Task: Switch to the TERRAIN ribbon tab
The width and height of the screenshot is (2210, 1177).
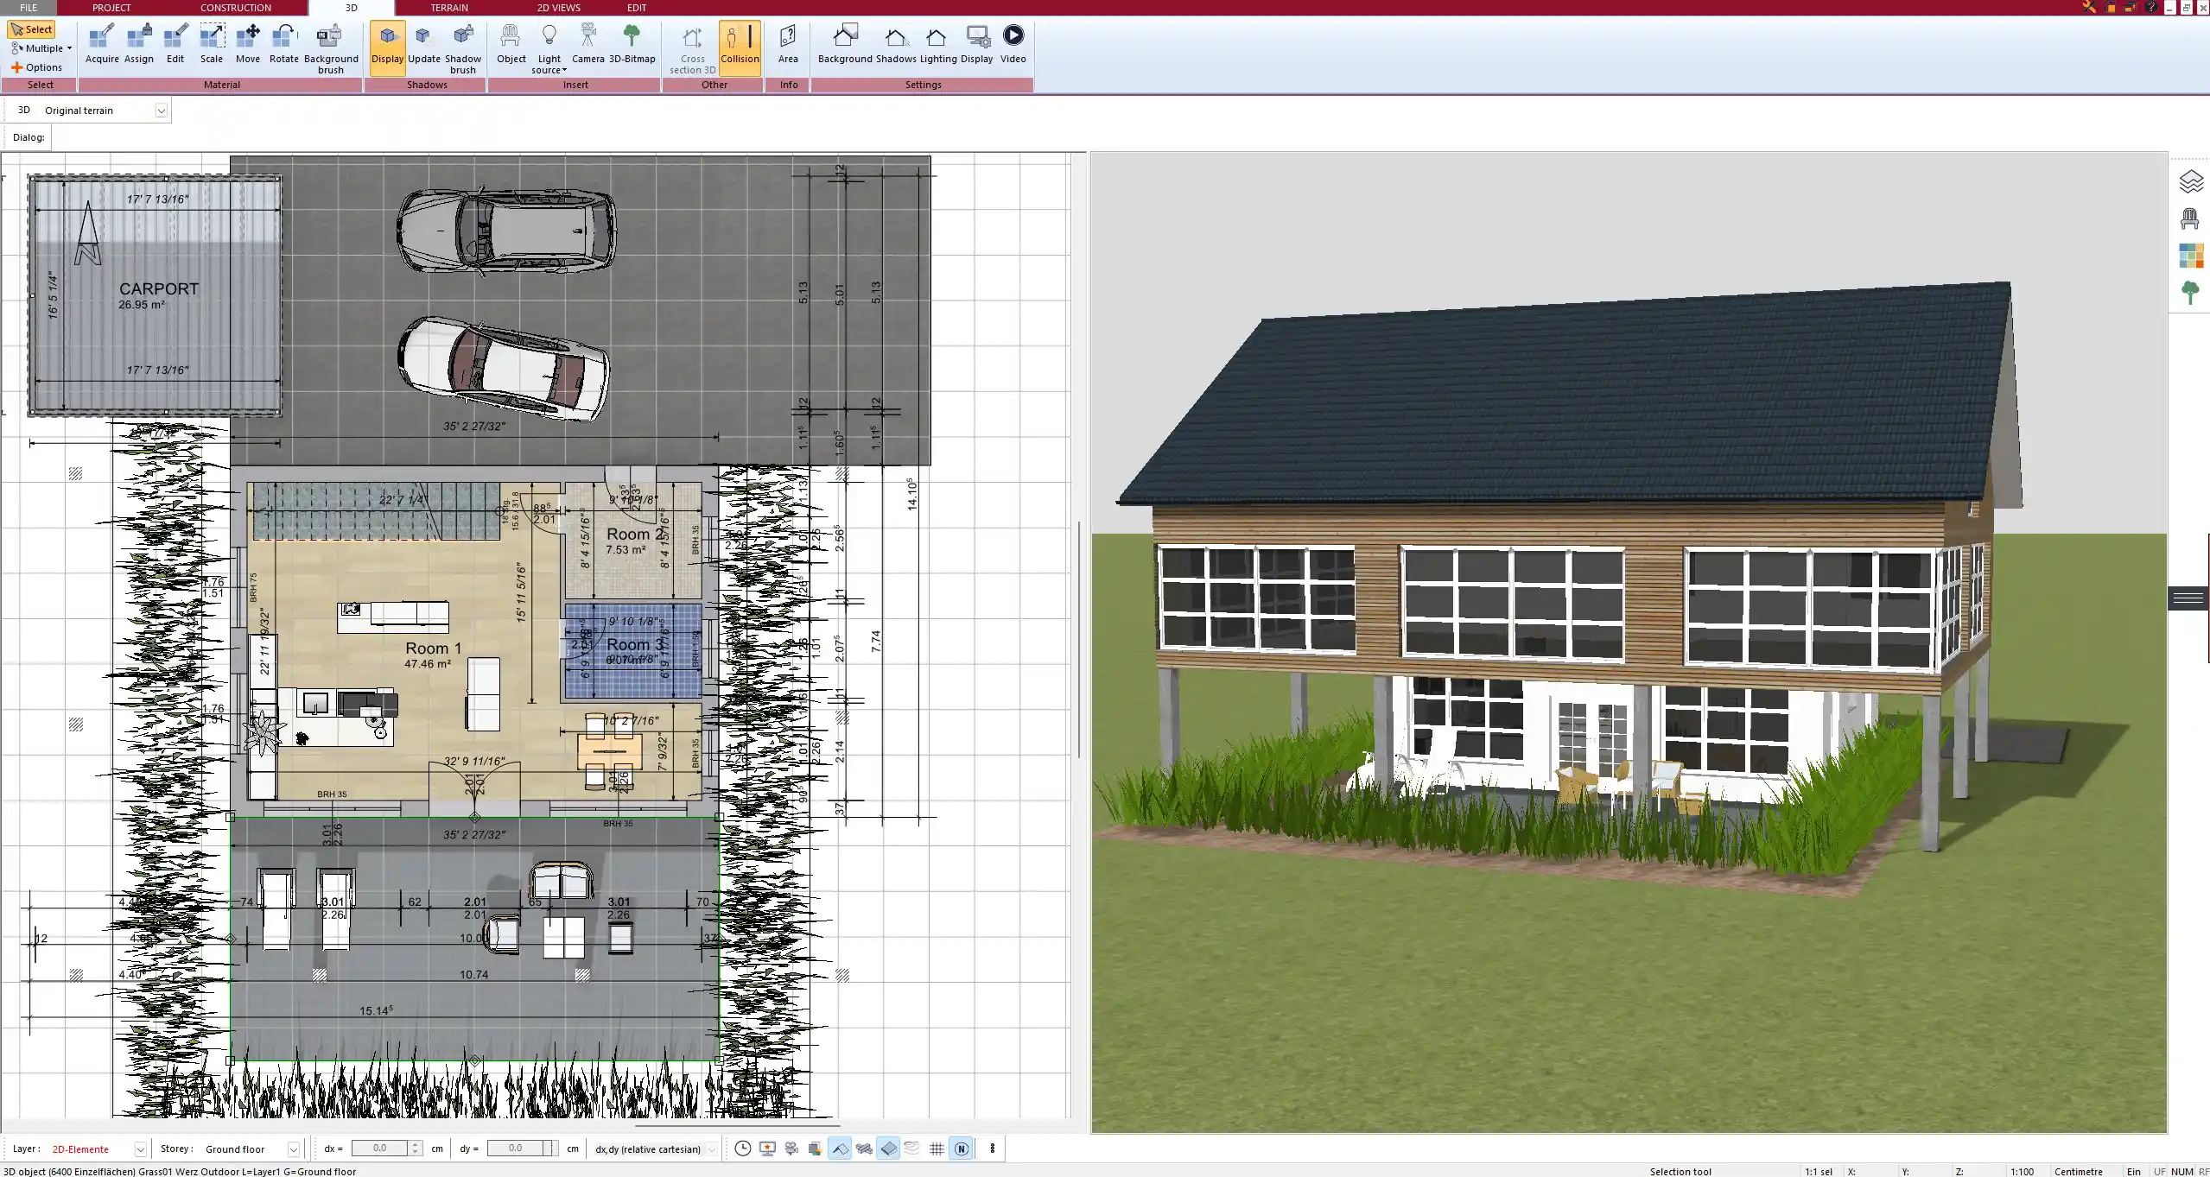Action: pyautogui.click(x=449, y=8)
